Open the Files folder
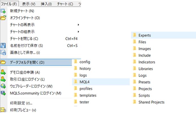The image size is (196, 113). [142, 42]
